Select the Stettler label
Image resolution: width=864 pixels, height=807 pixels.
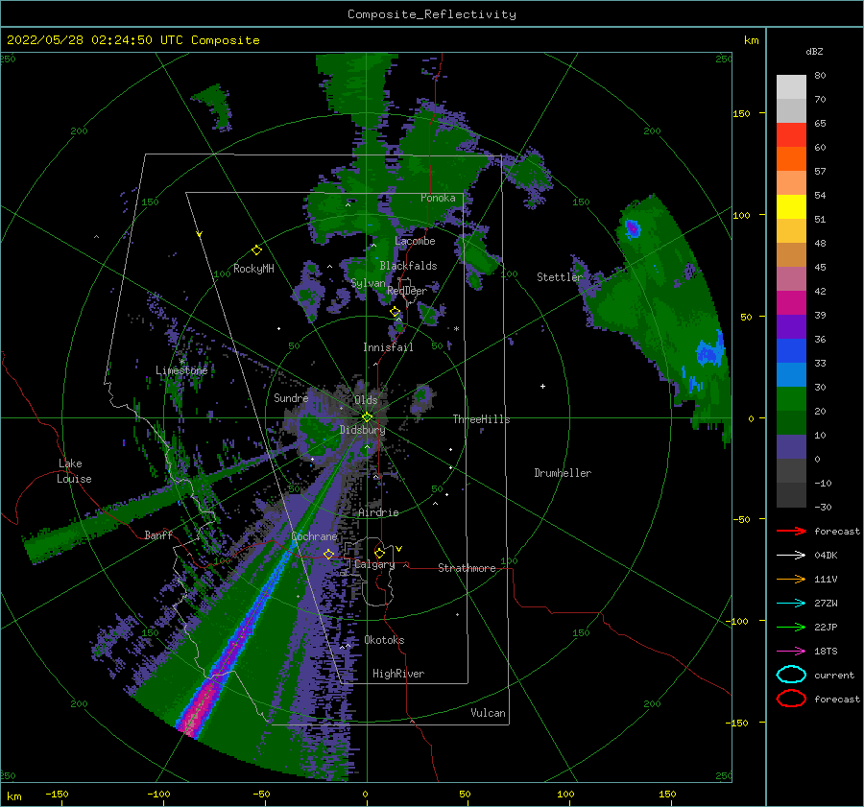point(560,277)
